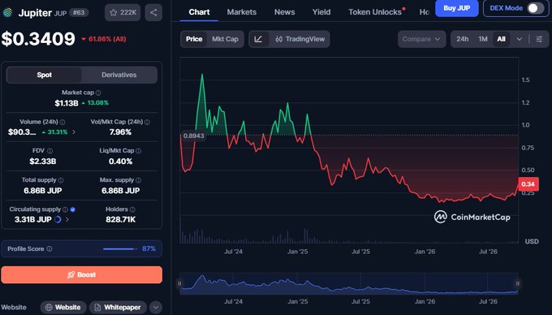Click Vol/Mkt Cap (24h) info icon
Screen dimensions: 552x315
[147, 122]
